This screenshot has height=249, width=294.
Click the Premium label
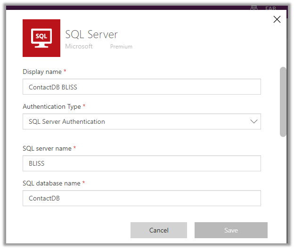point(121,47)
